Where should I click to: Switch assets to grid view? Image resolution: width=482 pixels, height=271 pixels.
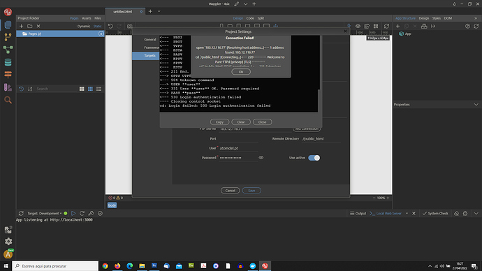tap(90, 89)
